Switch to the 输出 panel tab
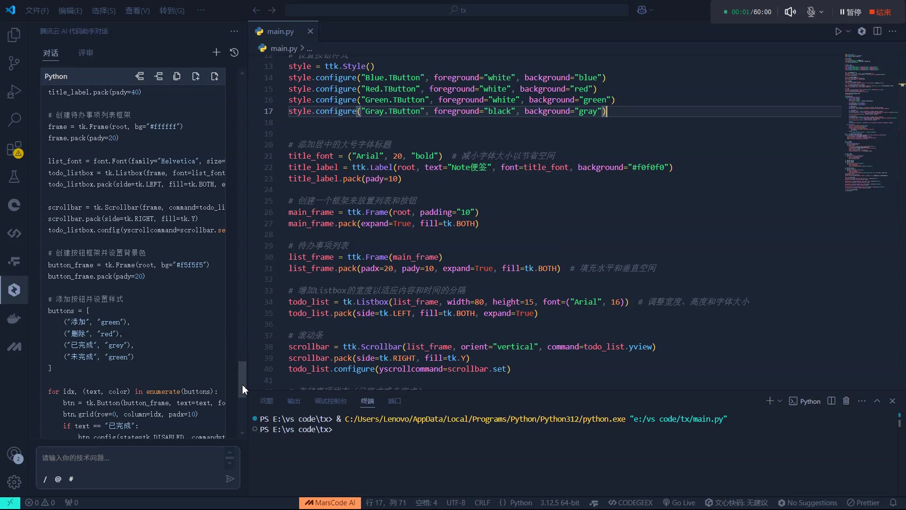 point(294,401)
